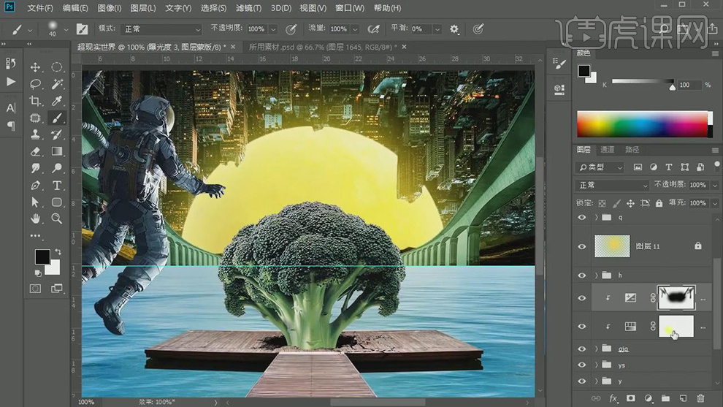
Task: Select the exposure layer mask thumbnail
Action: click(676, 298)
